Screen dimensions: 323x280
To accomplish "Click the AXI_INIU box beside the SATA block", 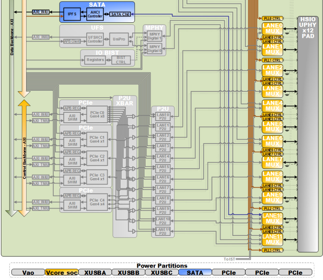I will (x=41, y=12).
